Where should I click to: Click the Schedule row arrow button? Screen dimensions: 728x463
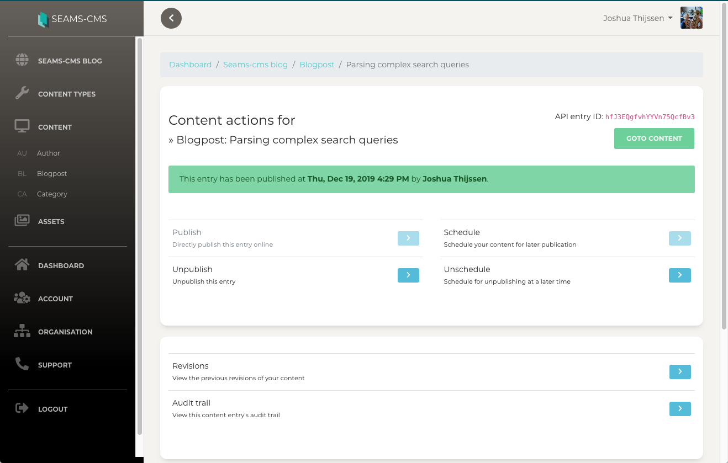pyautogui.click(x=680, y=238)
